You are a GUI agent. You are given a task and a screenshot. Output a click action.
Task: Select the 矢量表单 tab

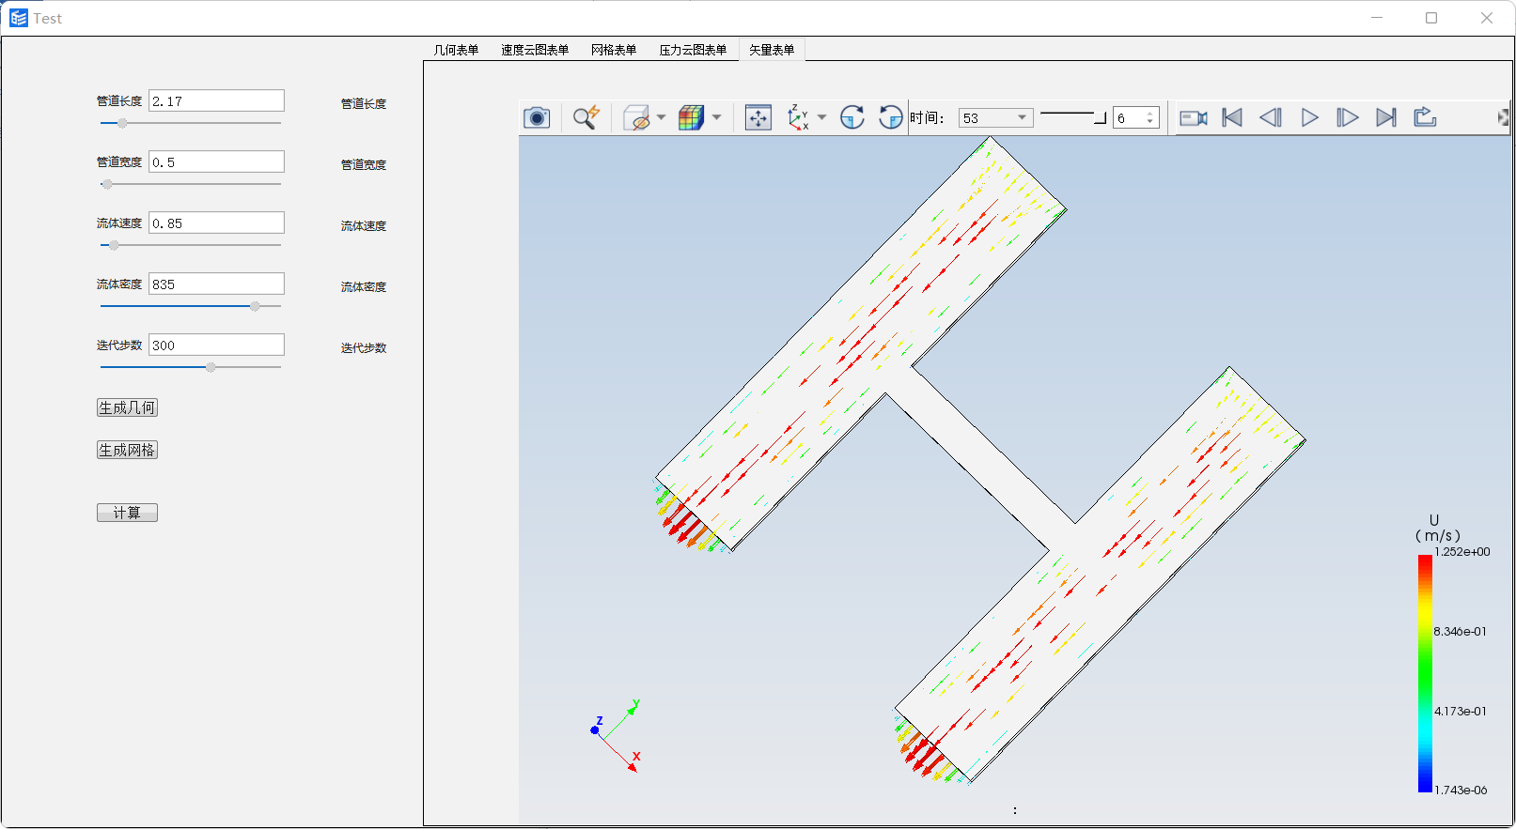[x=772, y=50]
